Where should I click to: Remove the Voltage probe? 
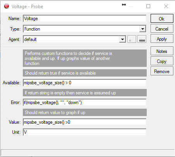tap(162, 71)
